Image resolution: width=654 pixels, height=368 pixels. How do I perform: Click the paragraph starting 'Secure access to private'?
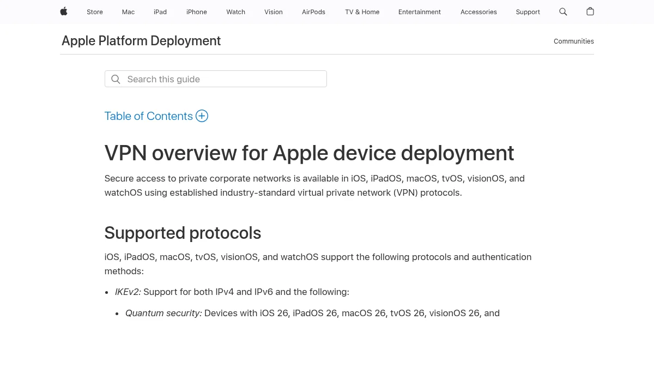(x=314, y=185)
